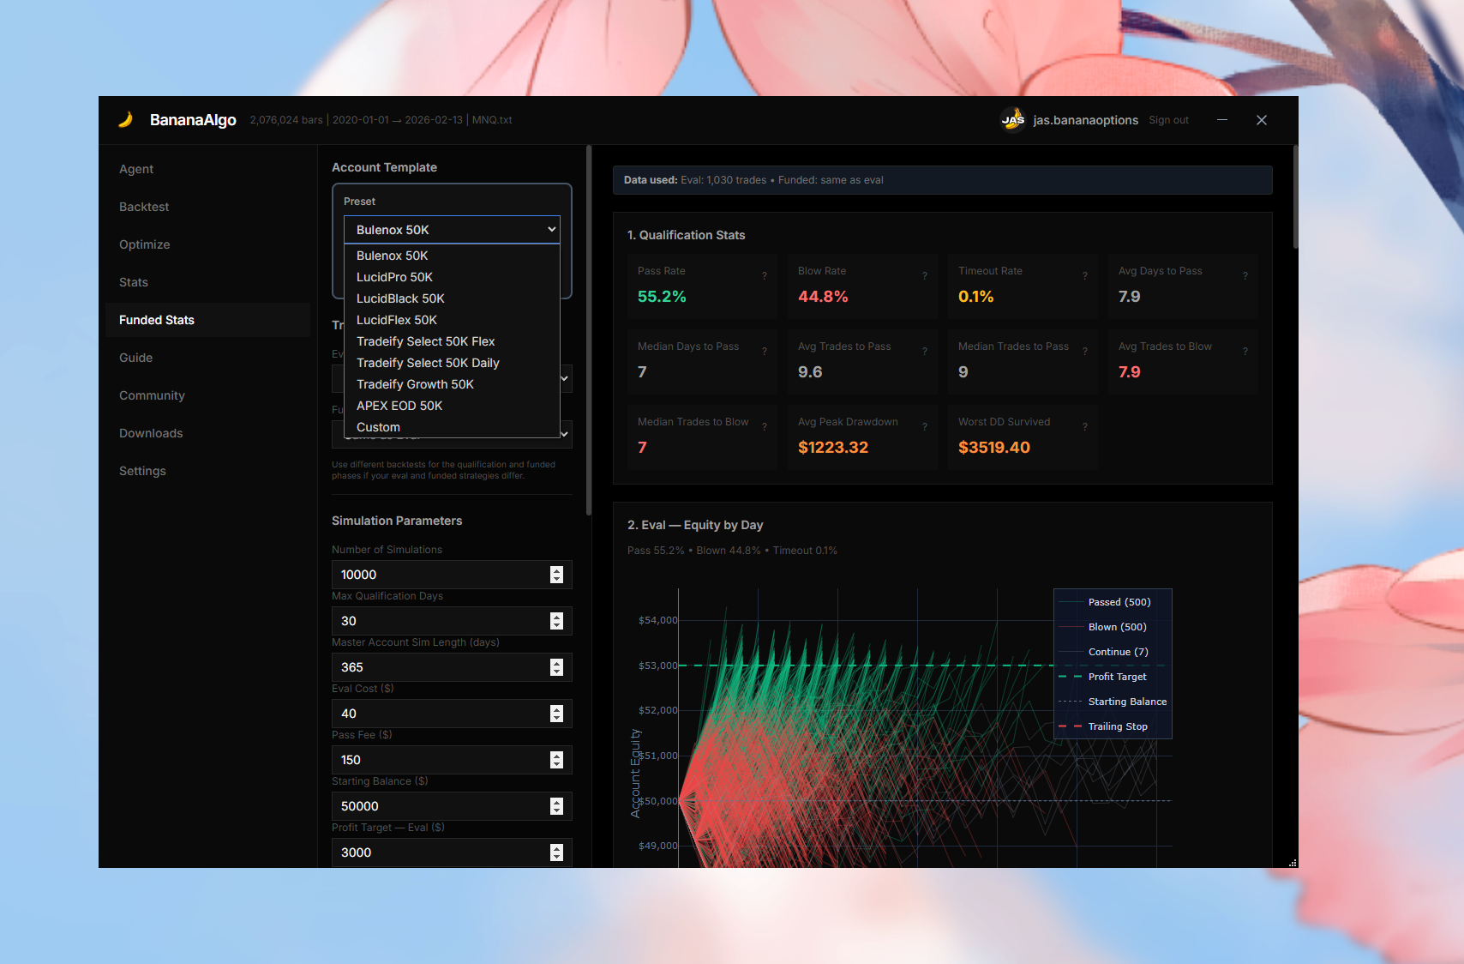The width and height of the screenshot is (1464, 964).
Task: Click the Sign out link
Action: [x=1168, y=120]
